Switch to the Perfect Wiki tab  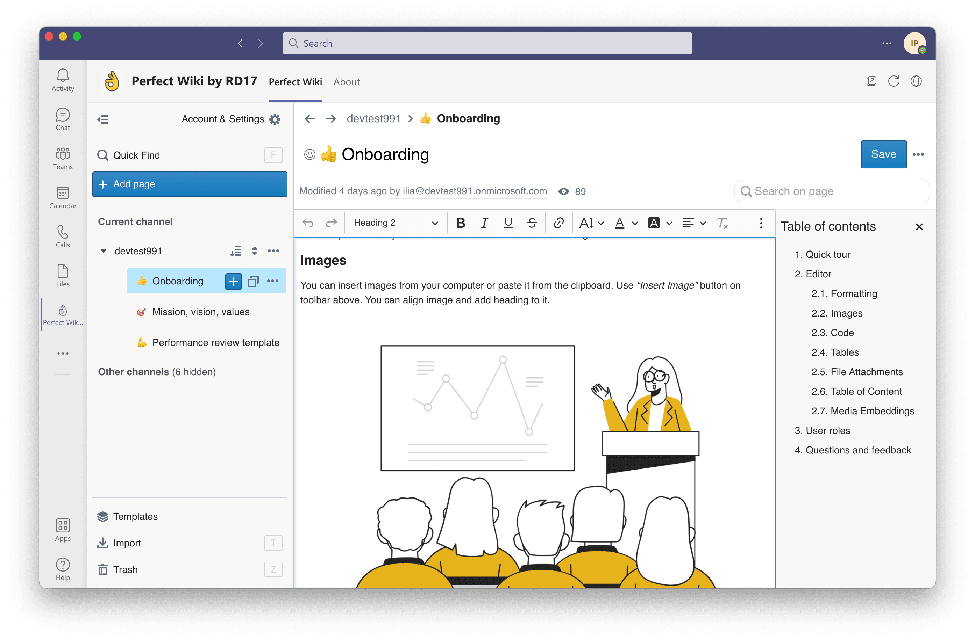pyautogui.click(x=295, y=82)
